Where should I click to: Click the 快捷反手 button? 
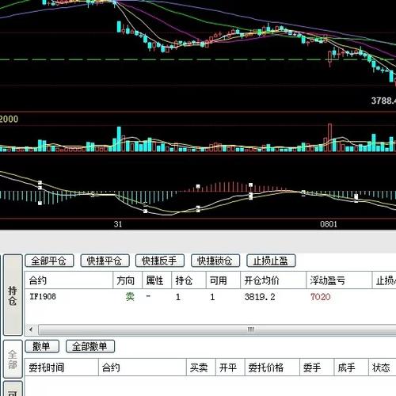click(160, 261)
